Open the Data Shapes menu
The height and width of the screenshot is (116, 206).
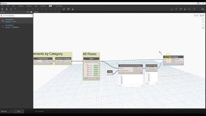click(59, 6)
